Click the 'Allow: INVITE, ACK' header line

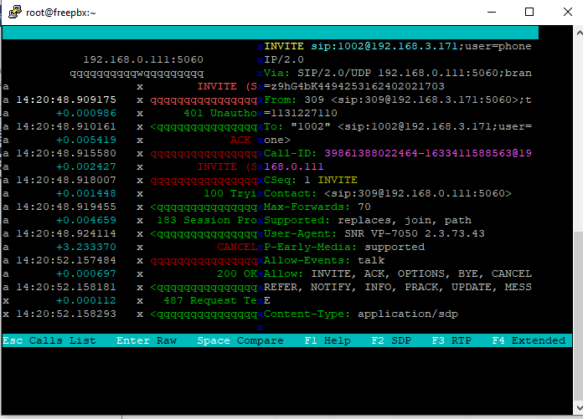point(398,273)
